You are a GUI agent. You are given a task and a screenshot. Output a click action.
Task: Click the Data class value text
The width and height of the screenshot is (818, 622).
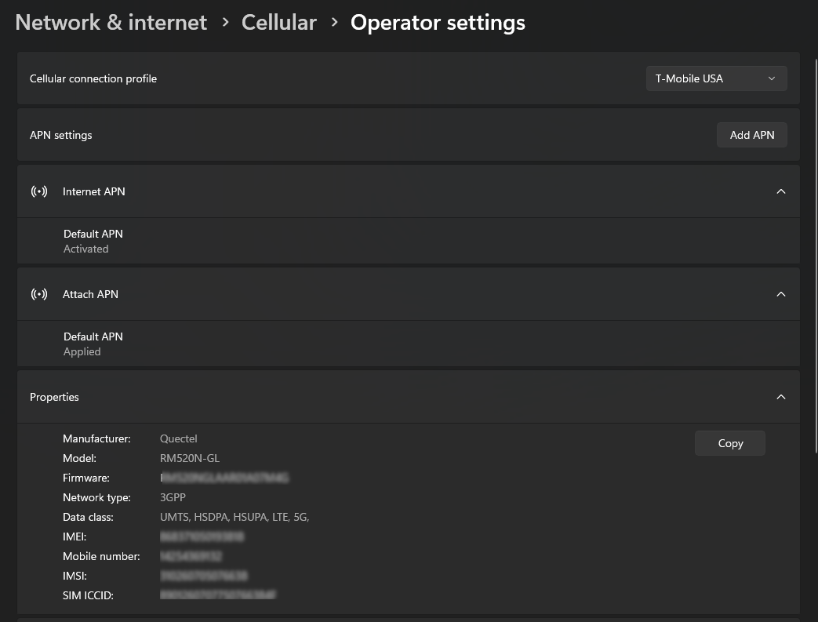click(x=234, y=517)
